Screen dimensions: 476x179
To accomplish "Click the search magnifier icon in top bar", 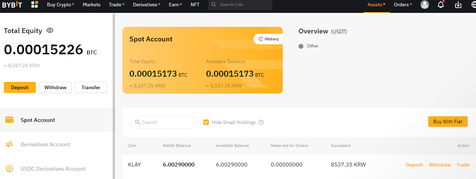I will click(214, 5).
